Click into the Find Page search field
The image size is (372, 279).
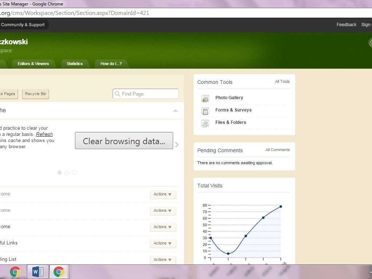pyautogui.click(x=149, y=94)
